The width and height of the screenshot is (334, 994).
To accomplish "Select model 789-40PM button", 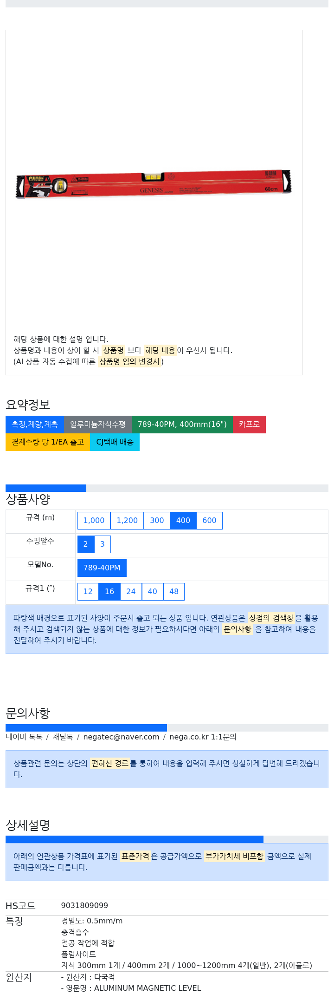I will tap(102, 568).
